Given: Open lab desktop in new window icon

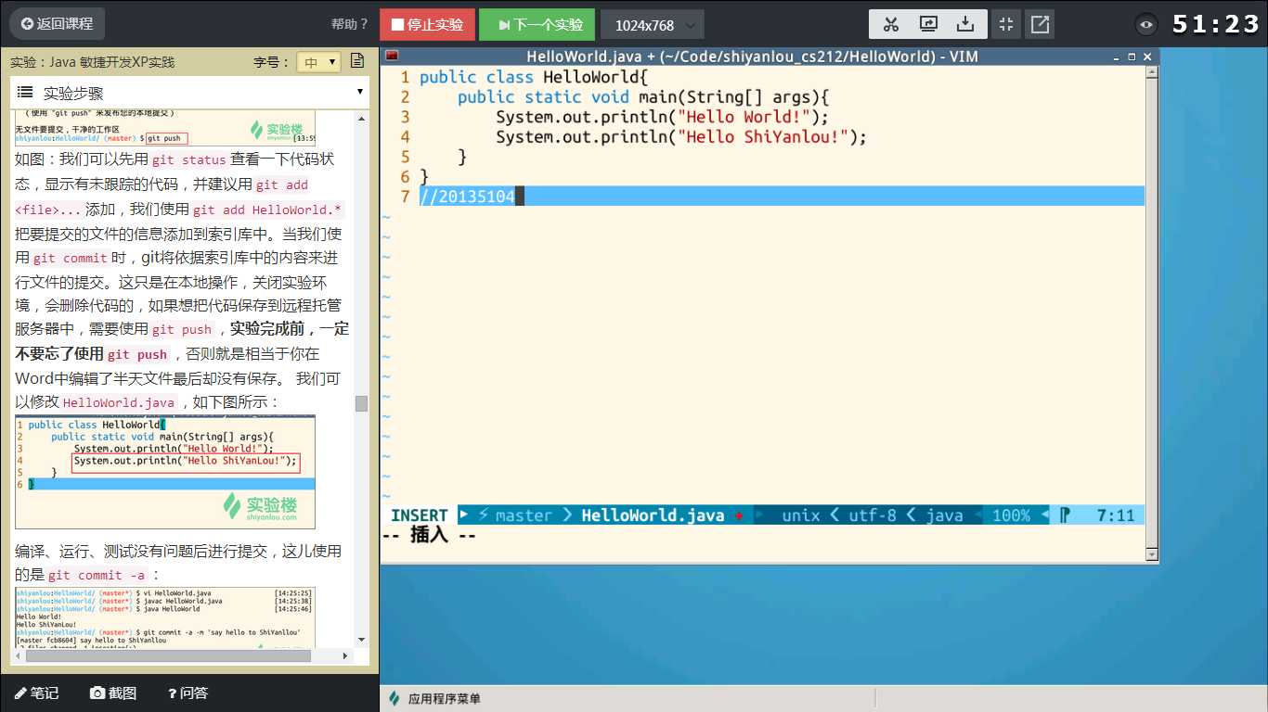Looking at the screenshot, I should click(x=1040, y=24).
